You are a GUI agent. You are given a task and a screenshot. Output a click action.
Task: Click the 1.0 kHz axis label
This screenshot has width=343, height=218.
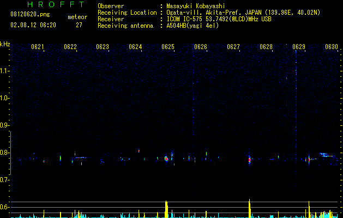(5, 98)
